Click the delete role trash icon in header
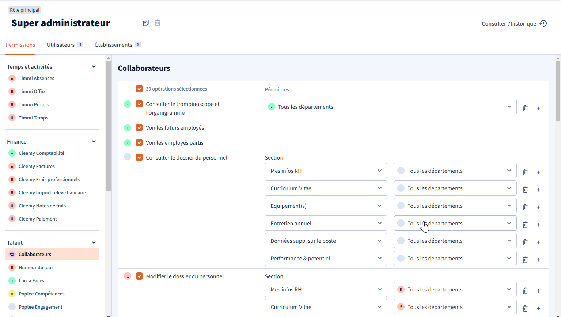The image size is (561, 317). [x=158, y=23]
